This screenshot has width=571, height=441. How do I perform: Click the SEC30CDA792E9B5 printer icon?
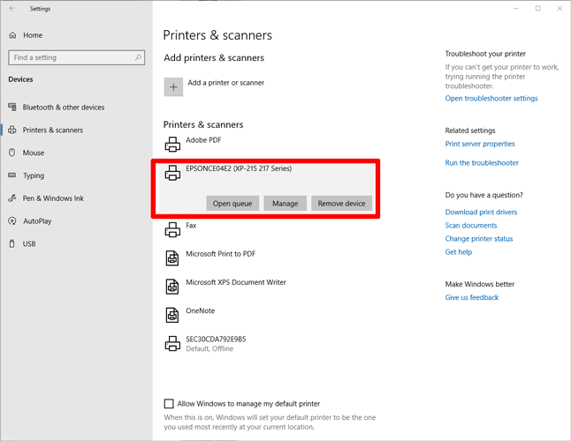pyautogui.click(x=172, y=343)
